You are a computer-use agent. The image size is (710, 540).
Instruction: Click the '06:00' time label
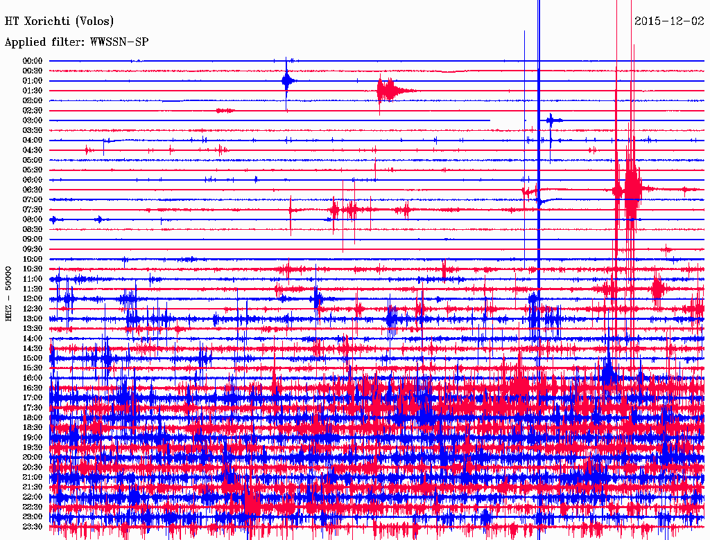coord(33,180)
